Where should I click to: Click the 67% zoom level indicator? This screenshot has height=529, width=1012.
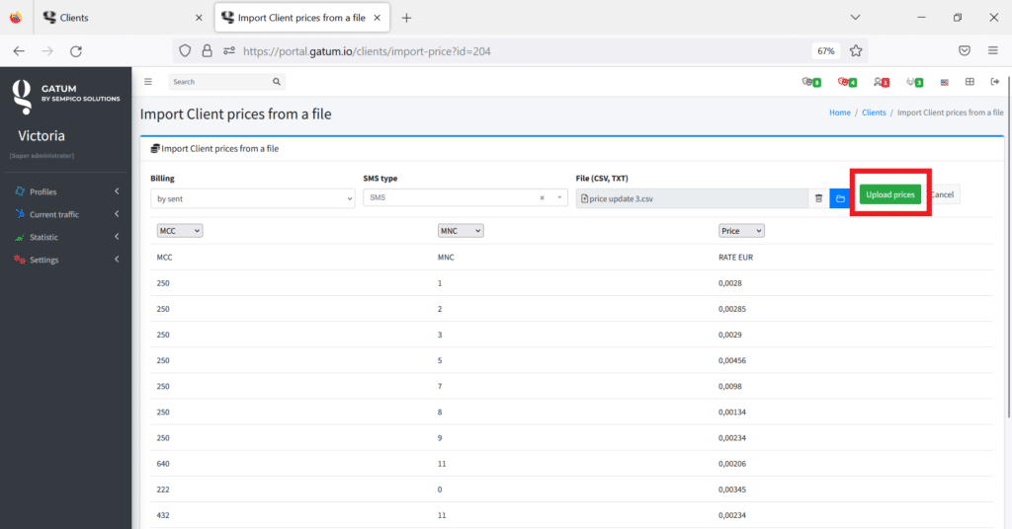pyautogui.click(x=825, y=51)
